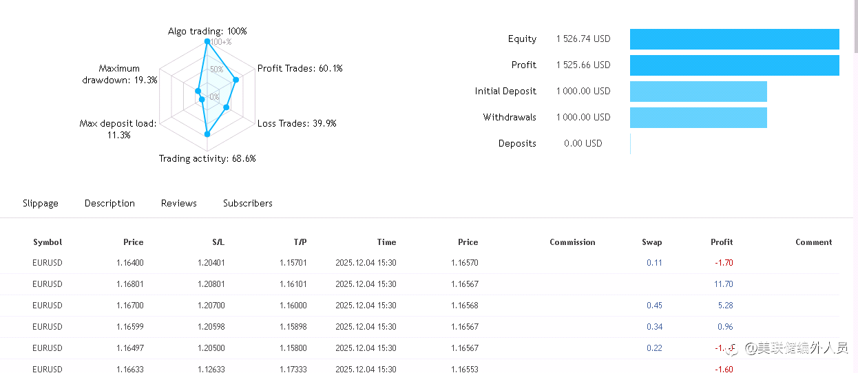The image size is (858, 373).
Task: Show the Subscribers tab
Action: pyautogui.click(x=247, y=203)
